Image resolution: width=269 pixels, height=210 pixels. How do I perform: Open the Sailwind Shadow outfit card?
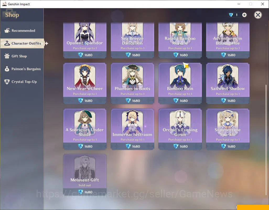[x=228, y=83]
